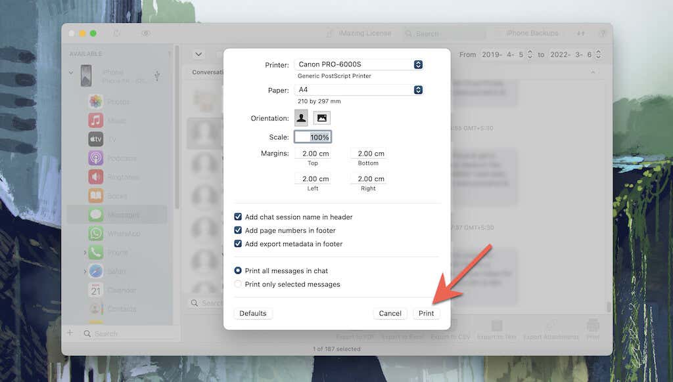Click the plus button in sidebar footer

click(x=70, y=333)
